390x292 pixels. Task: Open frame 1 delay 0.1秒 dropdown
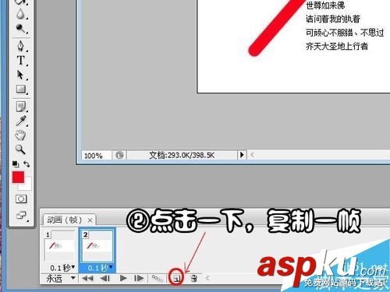tap(62, 267)
